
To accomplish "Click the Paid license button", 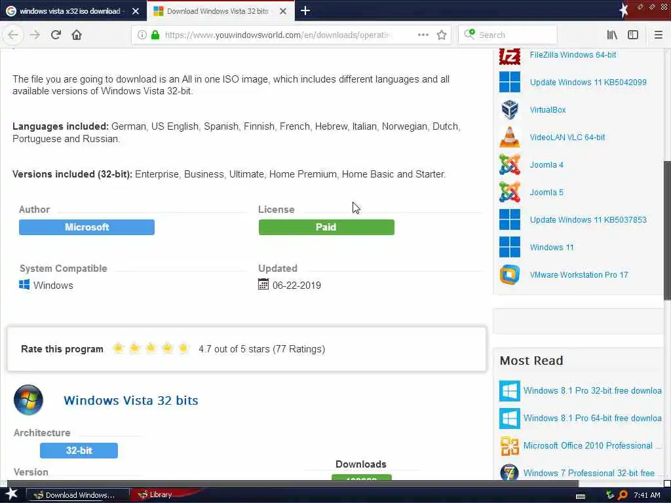I will pyautogui.click(x=326, y=227).
